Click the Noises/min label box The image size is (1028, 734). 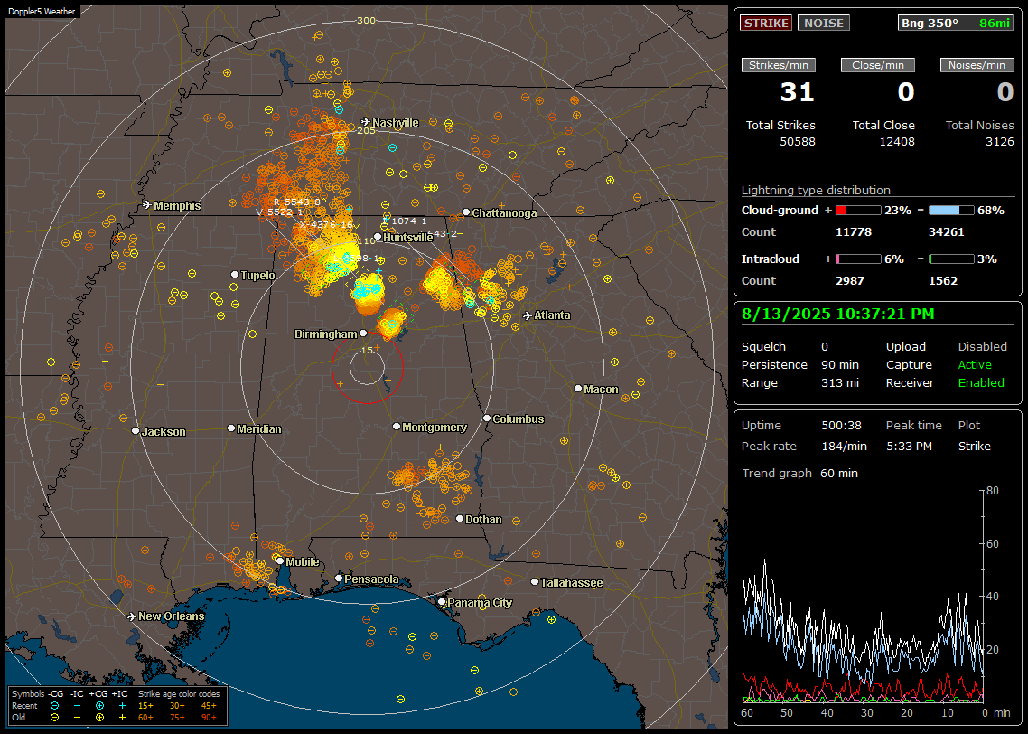(x=977, y=65)
